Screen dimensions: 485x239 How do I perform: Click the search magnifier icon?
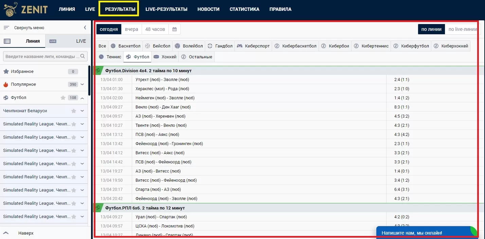coord(83,56)
